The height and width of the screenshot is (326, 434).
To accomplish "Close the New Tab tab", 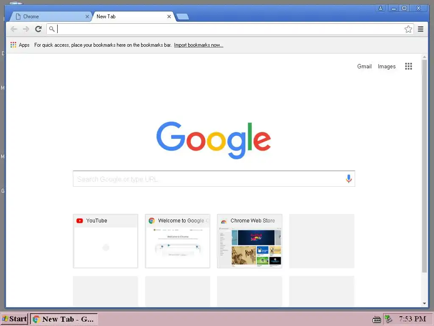I will [169, 17].
